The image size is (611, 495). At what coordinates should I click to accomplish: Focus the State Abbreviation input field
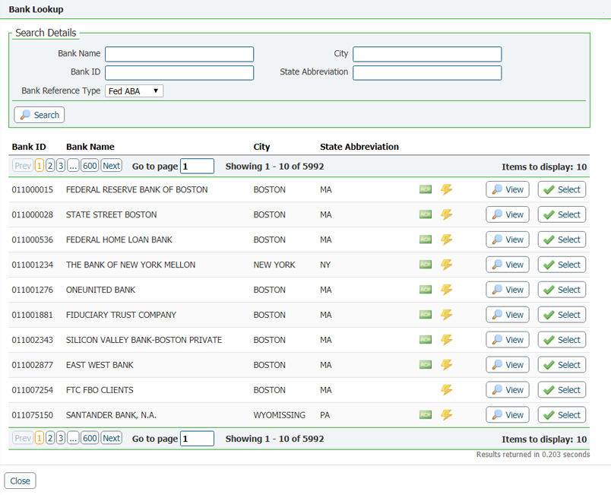point(427,73)
